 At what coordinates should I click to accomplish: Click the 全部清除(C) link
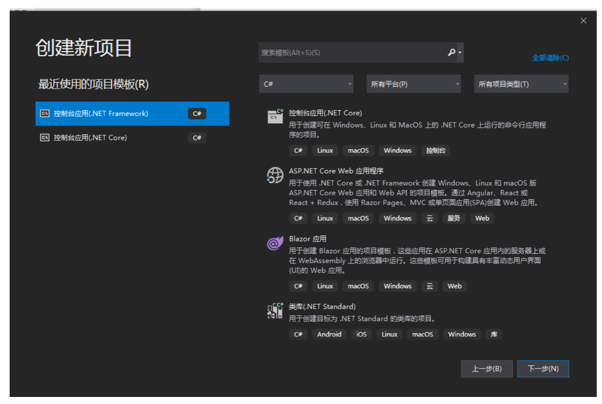click(551, 58)
